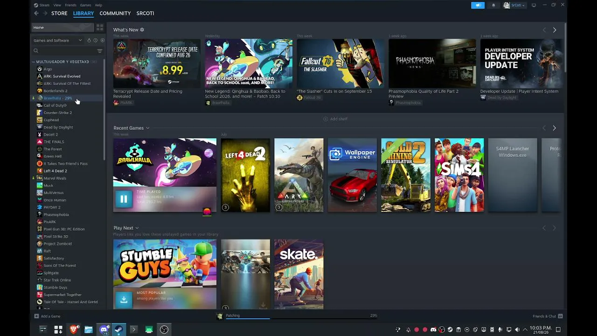597x336 pixels.
Task: Open OBS Studio from the taskbar
Action: coord(164,329)
